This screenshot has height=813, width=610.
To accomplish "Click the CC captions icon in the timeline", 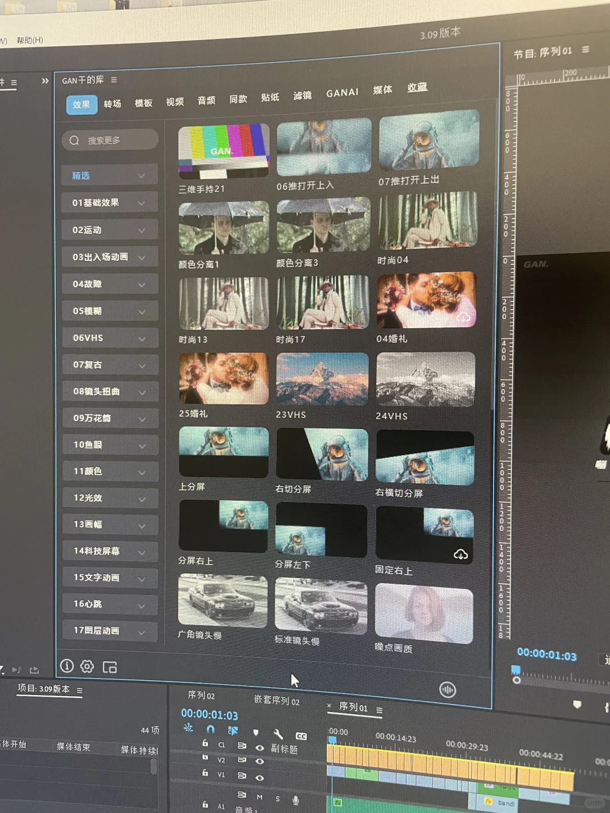I will coord(302,736).
